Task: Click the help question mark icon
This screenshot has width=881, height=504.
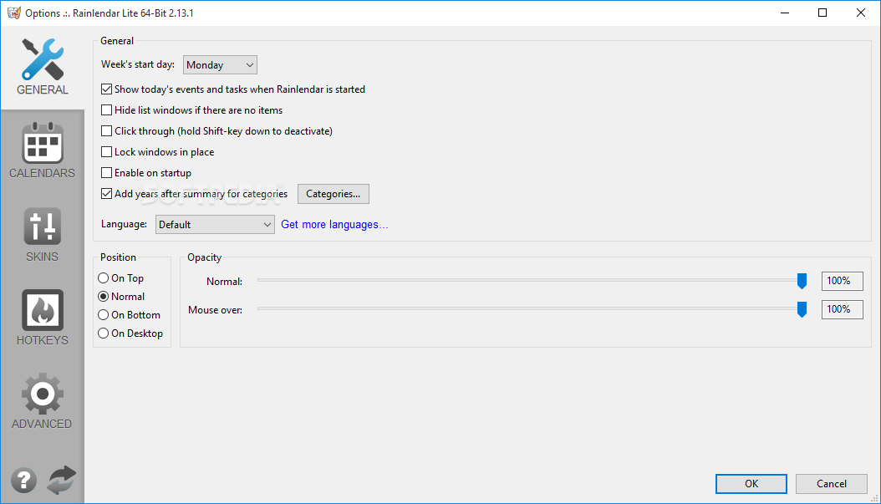Action: point(23,481)
